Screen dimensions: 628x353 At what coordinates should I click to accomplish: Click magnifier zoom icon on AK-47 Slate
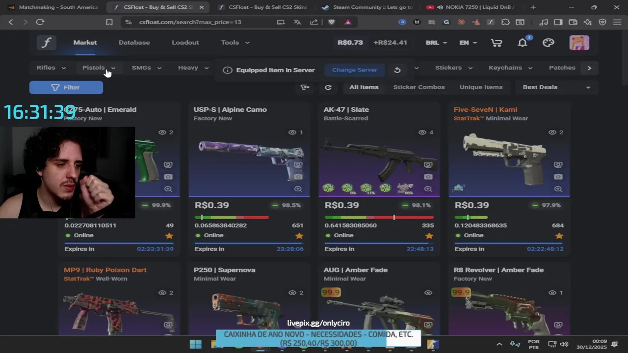(x=428, y=189)
